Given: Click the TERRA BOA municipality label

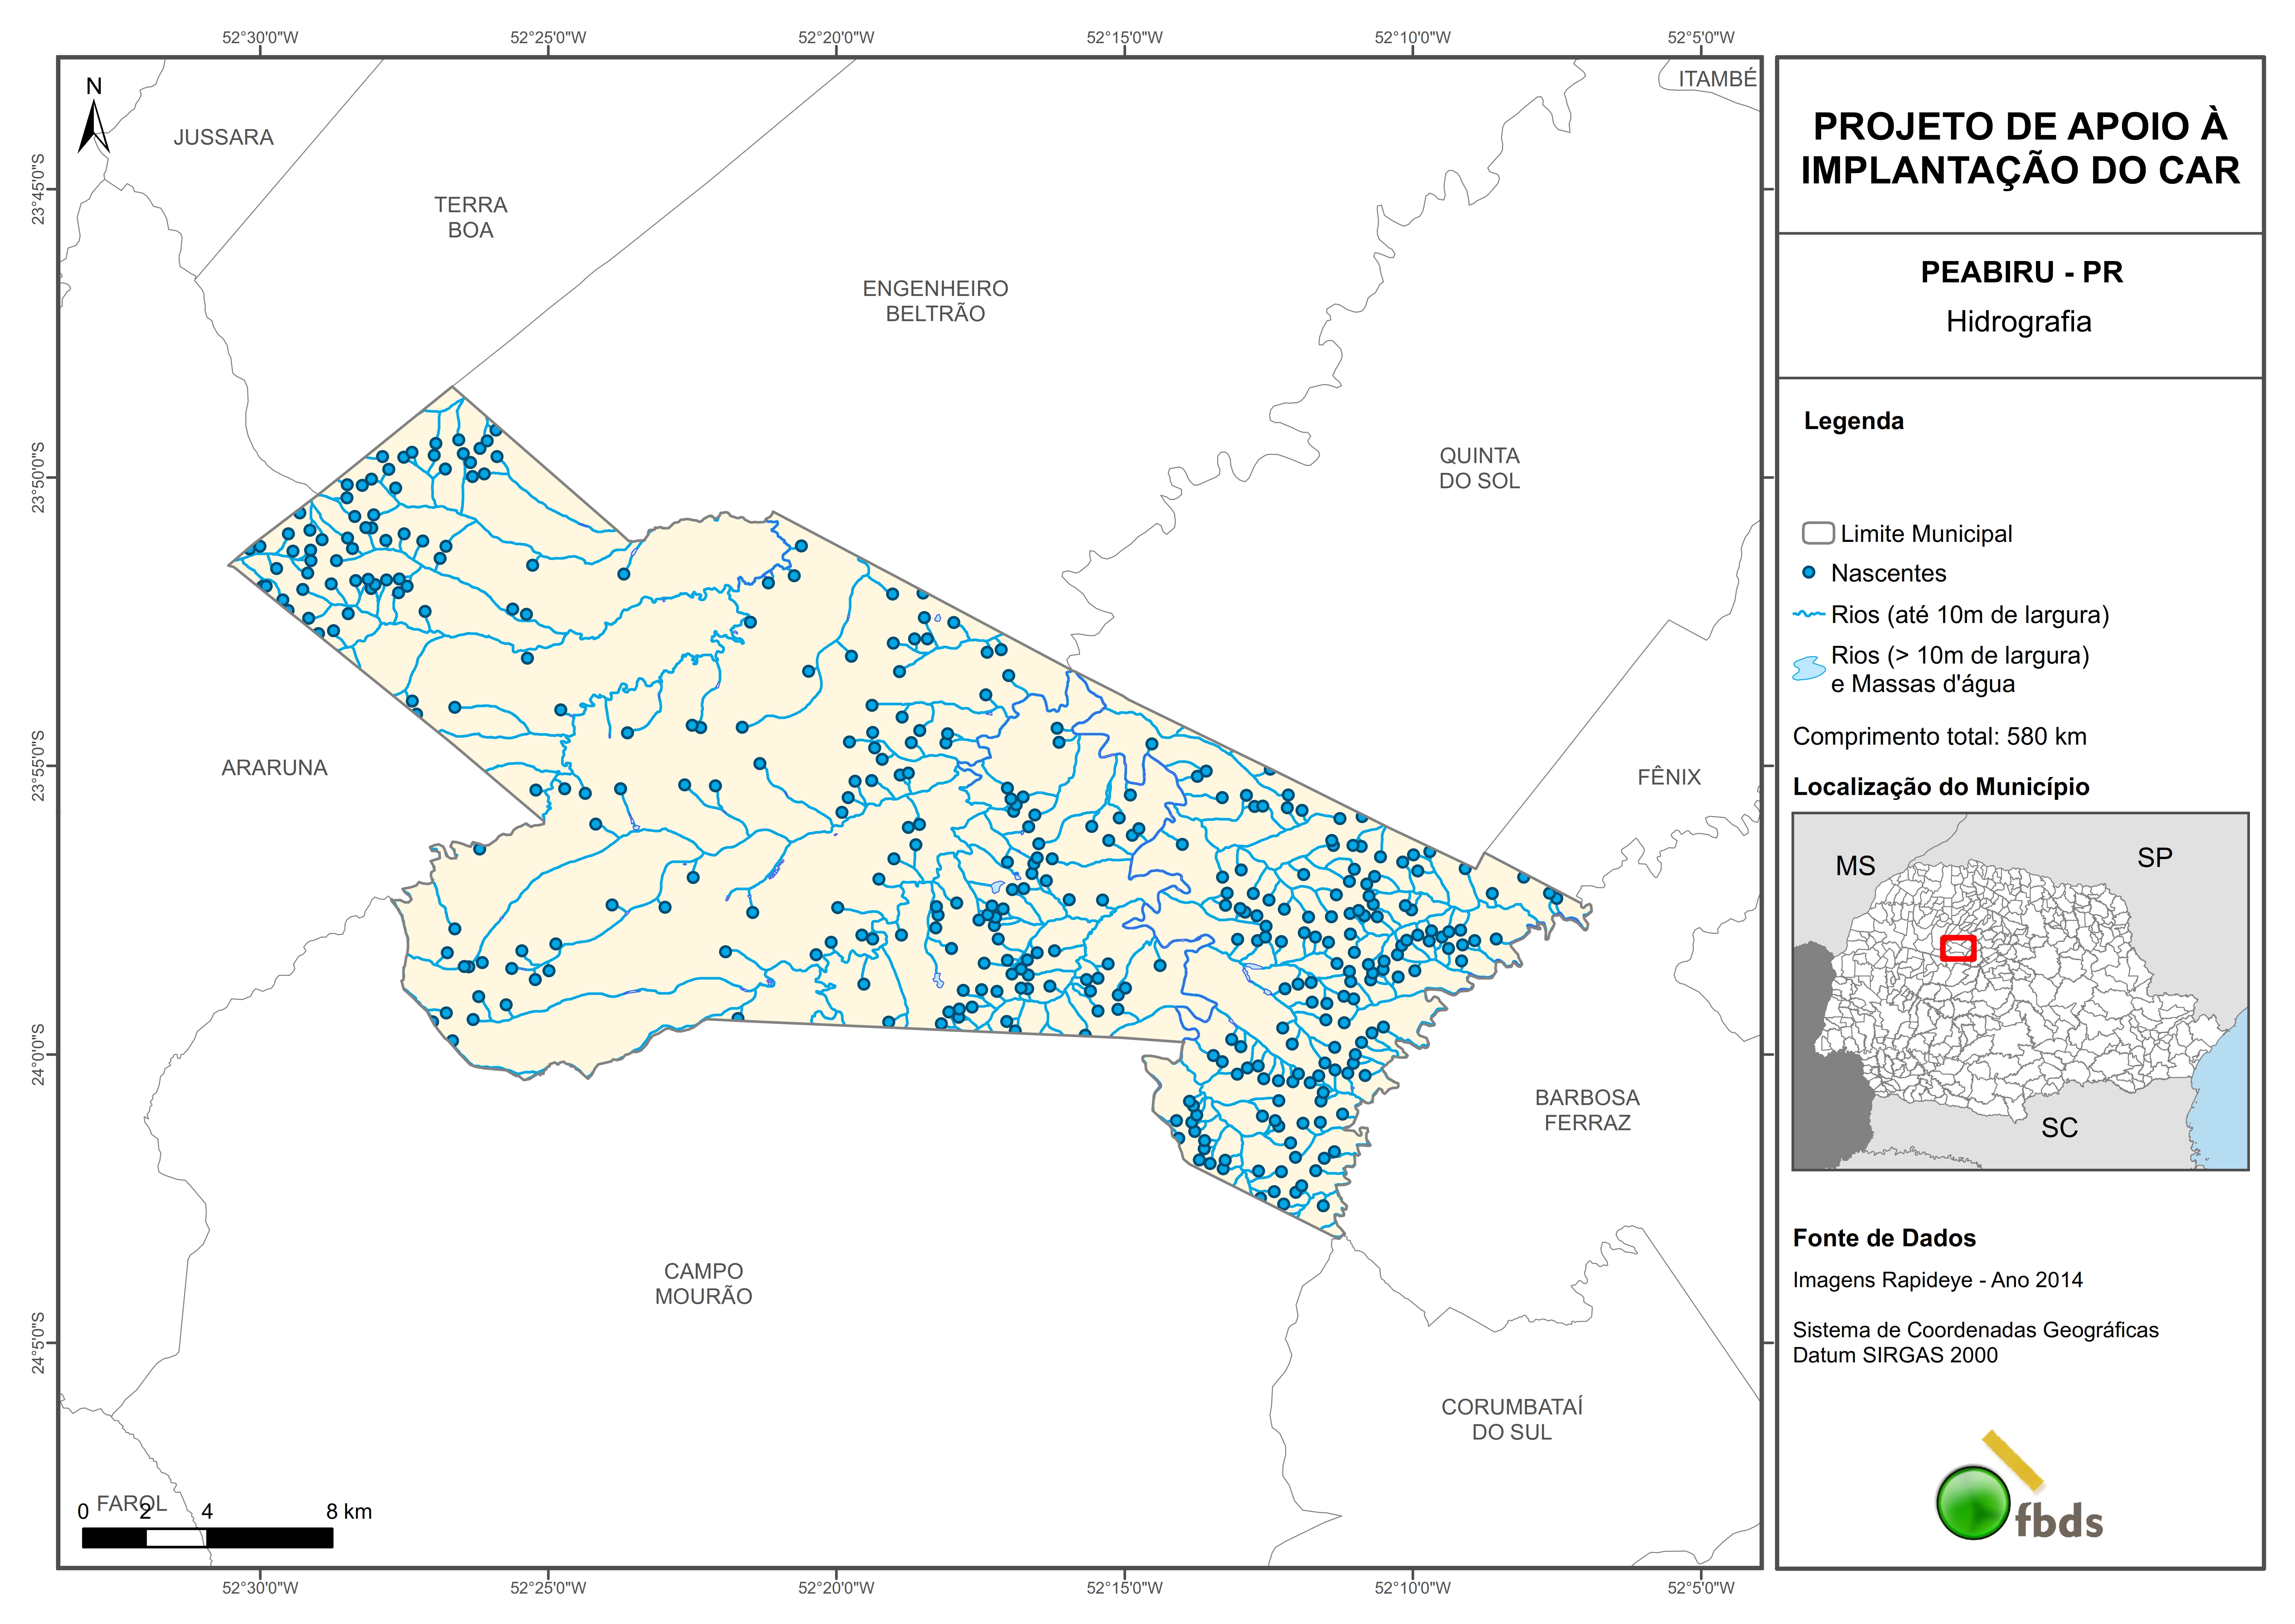Looking at the screenshot, I should pos(471,217).
